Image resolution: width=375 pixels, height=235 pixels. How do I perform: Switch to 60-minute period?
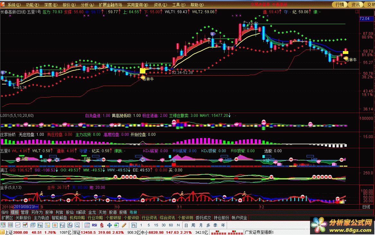pos(171,225)
